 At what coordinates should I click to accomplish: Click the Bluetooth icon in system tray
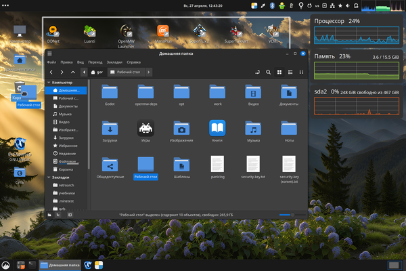tap(272, 5)
